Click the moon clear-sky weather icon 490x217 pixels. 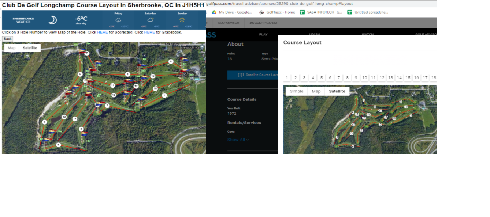[x=53, y=20]
